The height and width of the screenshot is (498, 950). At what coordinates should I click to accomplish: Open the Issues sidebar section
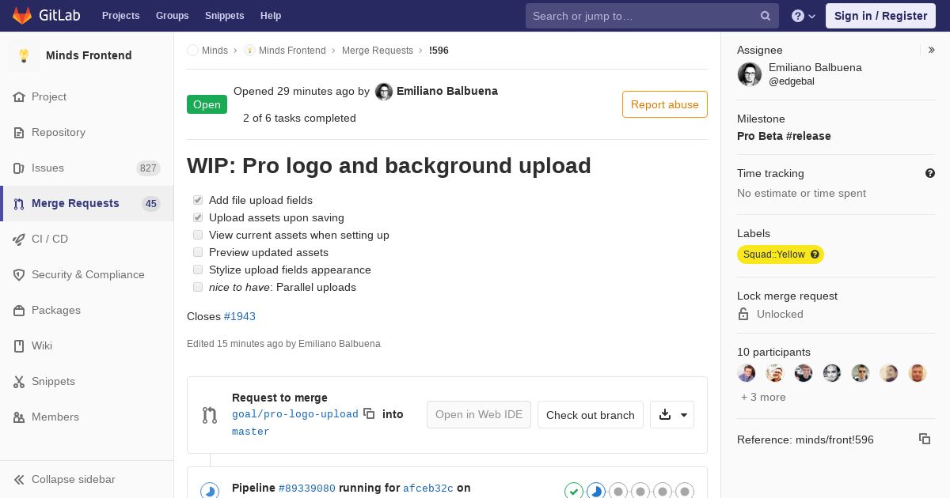click(87, 168)
